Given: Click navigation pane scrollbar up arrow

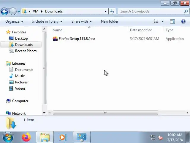Looking at the screenshot, I should [x=44, y=29].
